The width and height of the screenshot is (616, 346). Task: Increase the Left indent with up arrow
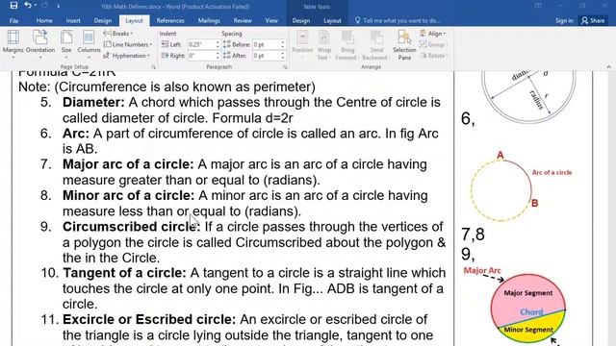click(218, 42)
